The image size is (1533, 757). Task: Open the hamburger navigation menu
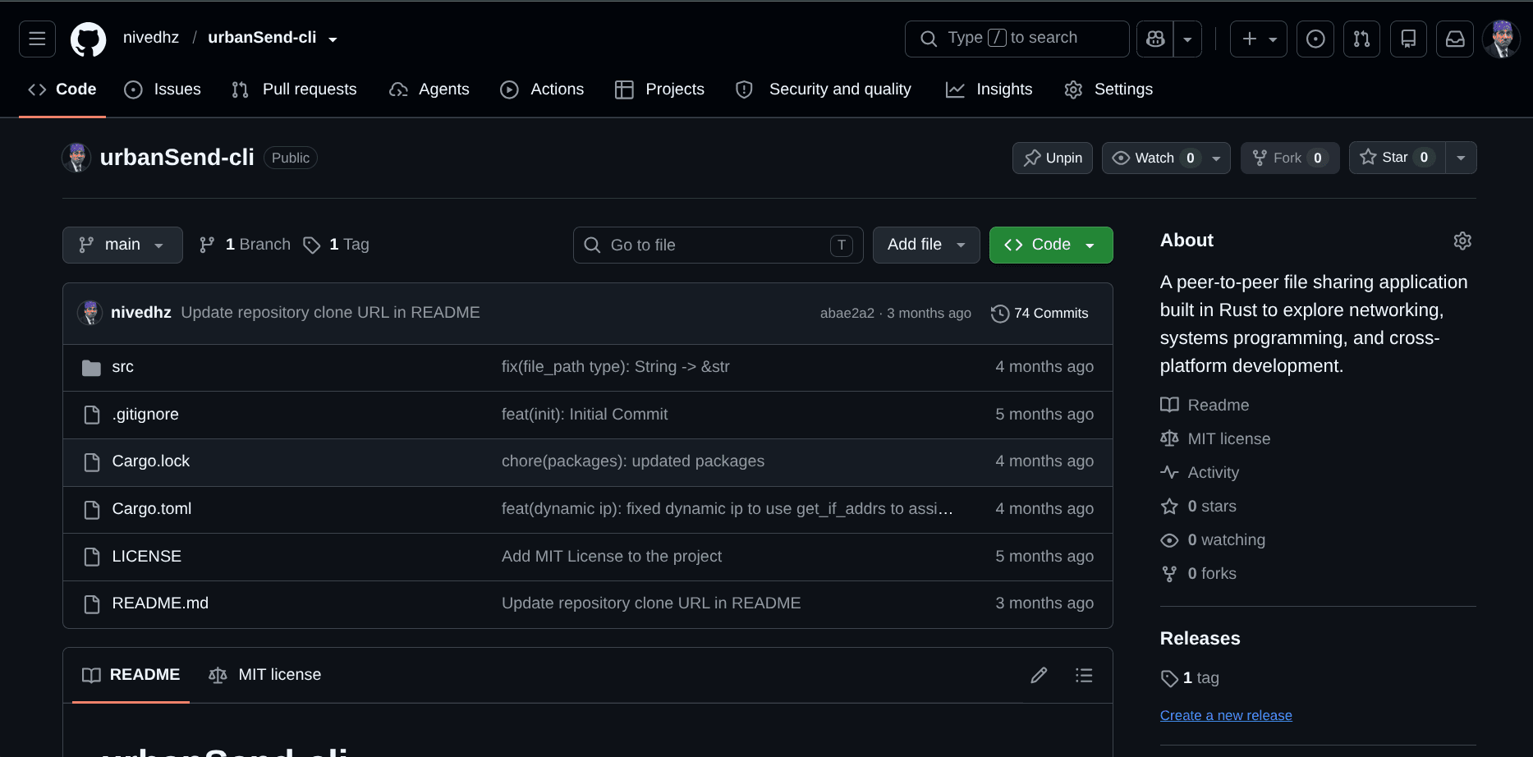37,39
